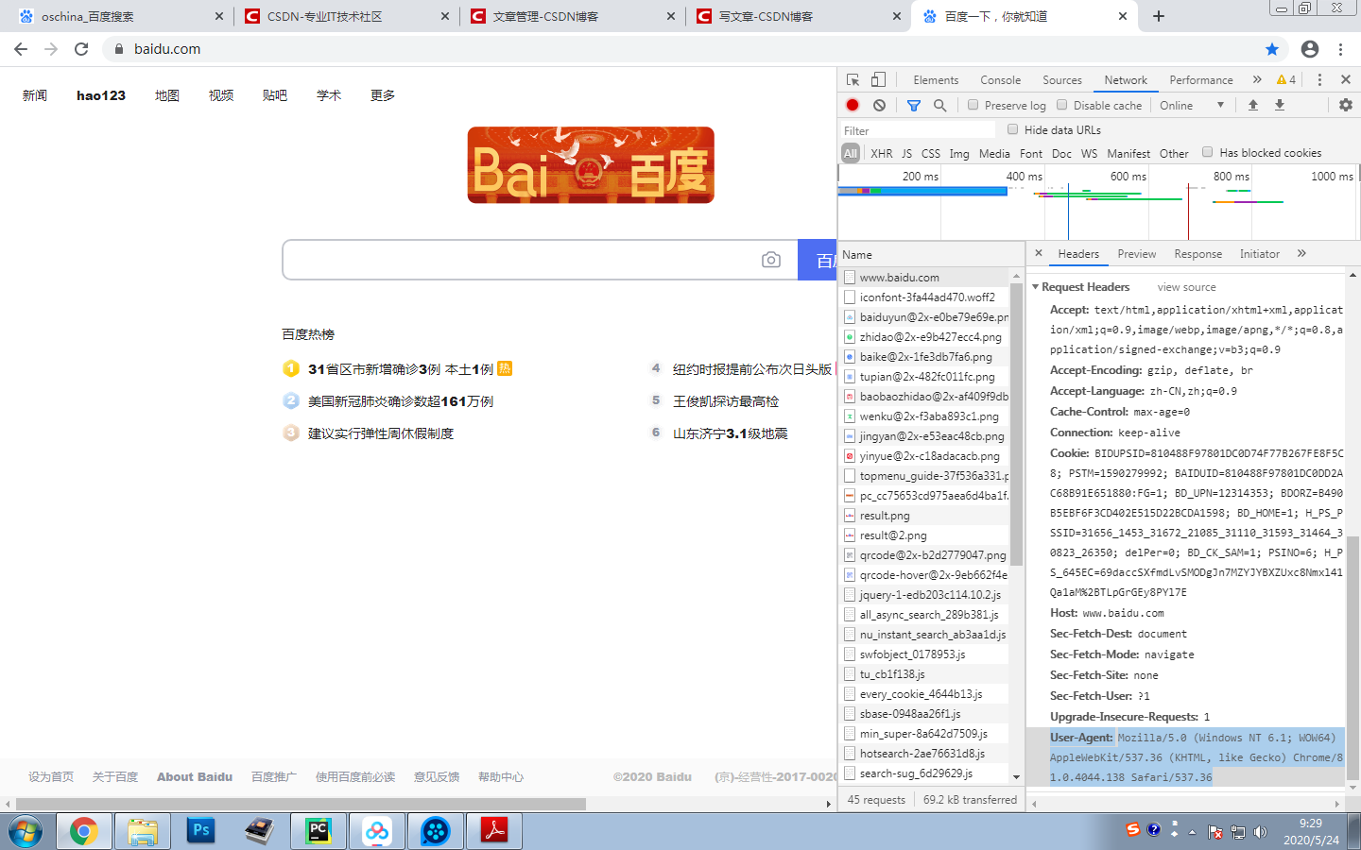This screenshot has width=1361, height=850.
Task: Open the 更多 menu on Baidu
Action: pos(383,95)
